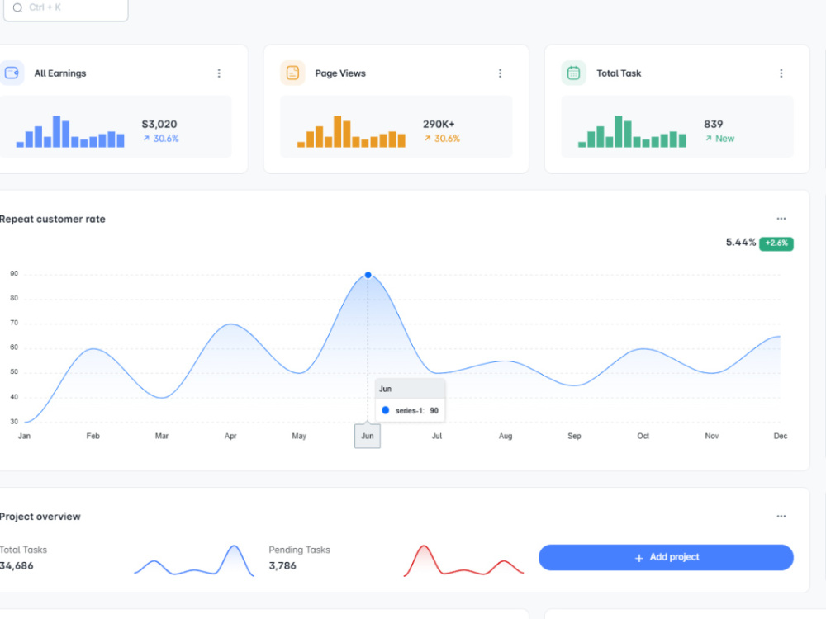Click the Total Task calendar icon

coord(574,73)
